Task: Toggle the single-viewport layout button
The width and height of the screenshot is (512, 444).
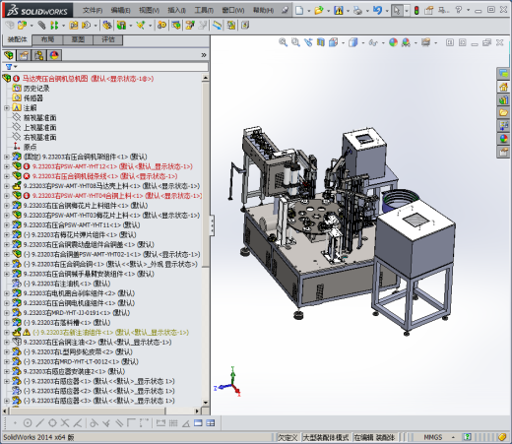Action: click(x=198, y=423)
